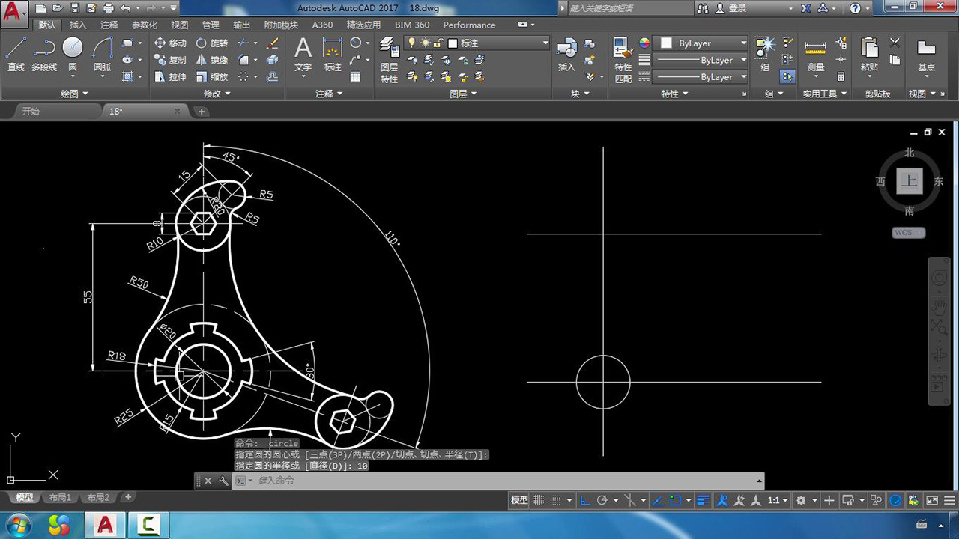Open the 布局1 layout tab

point(60,497)
